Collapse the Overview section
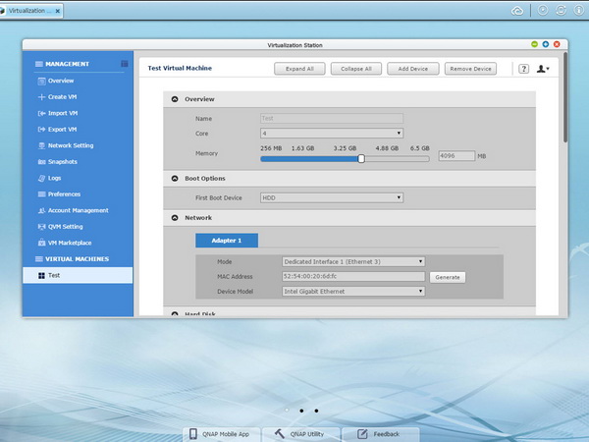This screenshot has width=589, height=442. (175, 99)
